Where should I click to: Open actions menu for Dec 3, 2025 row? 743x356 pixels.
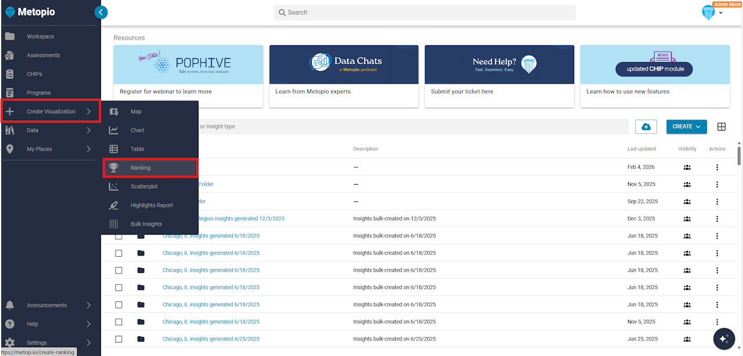click(717, 219)
